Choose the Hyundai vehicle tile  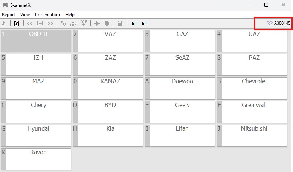tap(38, 136)
